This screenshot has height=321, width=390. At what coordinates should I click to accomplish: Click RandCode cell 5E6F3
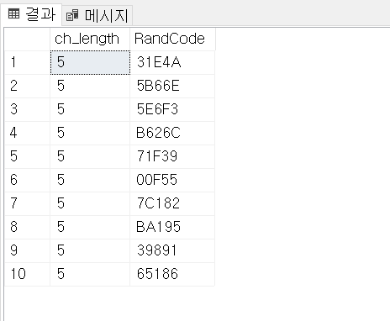pyautogui.click(x=172, y=109)
